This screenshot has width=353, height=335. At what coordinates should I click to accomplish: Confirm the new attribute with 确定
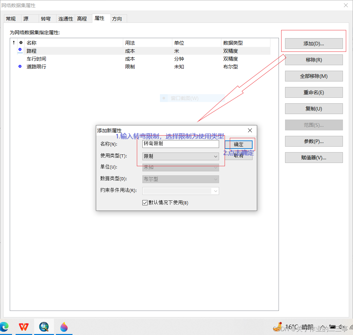[239, 144]
